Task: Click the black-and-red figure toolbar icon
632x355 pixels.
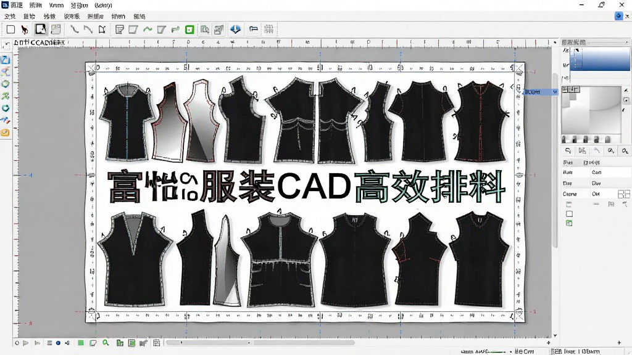Action: coord(25,30)
